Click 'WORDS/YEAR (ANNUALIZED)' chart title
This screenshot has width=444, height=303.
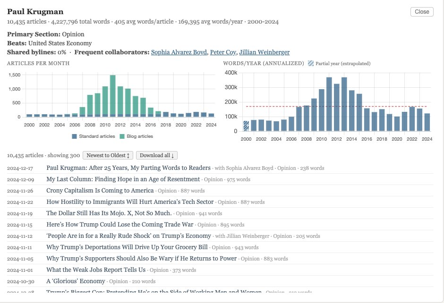click(x=264, y=63)
